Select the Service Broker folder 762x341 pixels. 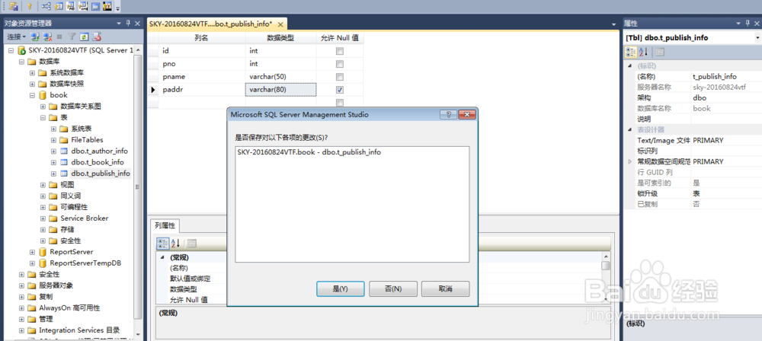[84, 218]
